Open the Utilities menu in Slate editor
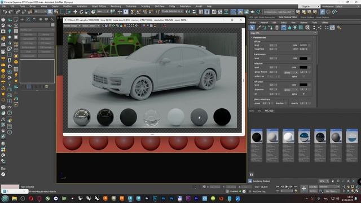 coord(325,23)
